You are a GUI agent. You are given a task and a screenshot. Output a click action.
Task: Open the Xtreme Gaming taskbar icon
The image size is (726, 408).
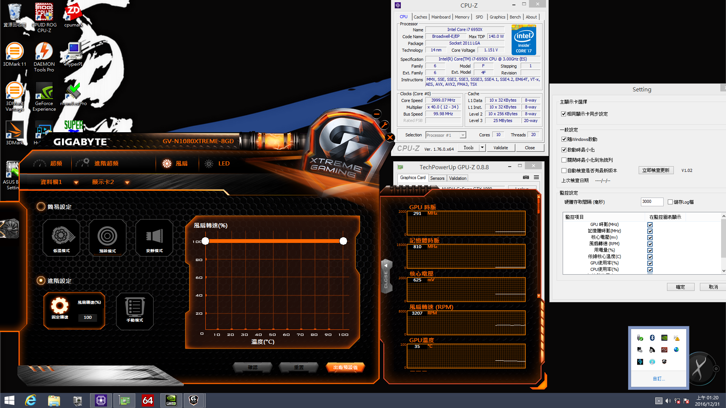coord(194,400)
